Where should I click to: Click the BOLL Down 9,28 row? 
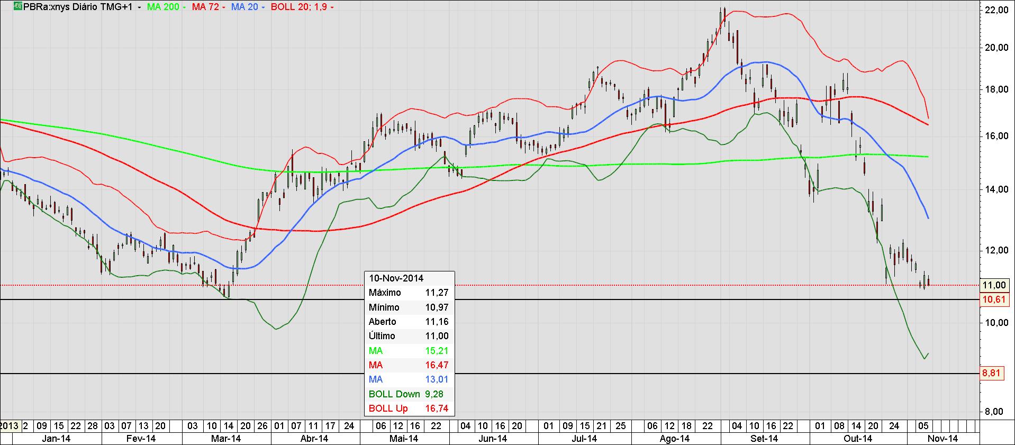(x=409, y=394)
